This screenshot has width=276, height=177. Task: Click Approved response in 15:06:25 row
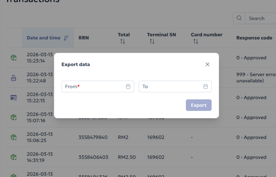(251, 137)
